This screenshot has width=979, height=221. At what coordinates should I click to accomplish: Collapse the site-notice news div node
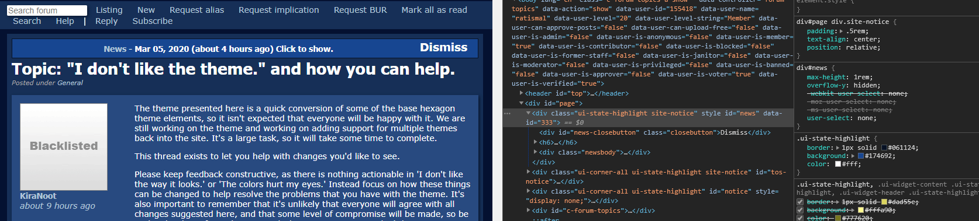pos(529,113)
